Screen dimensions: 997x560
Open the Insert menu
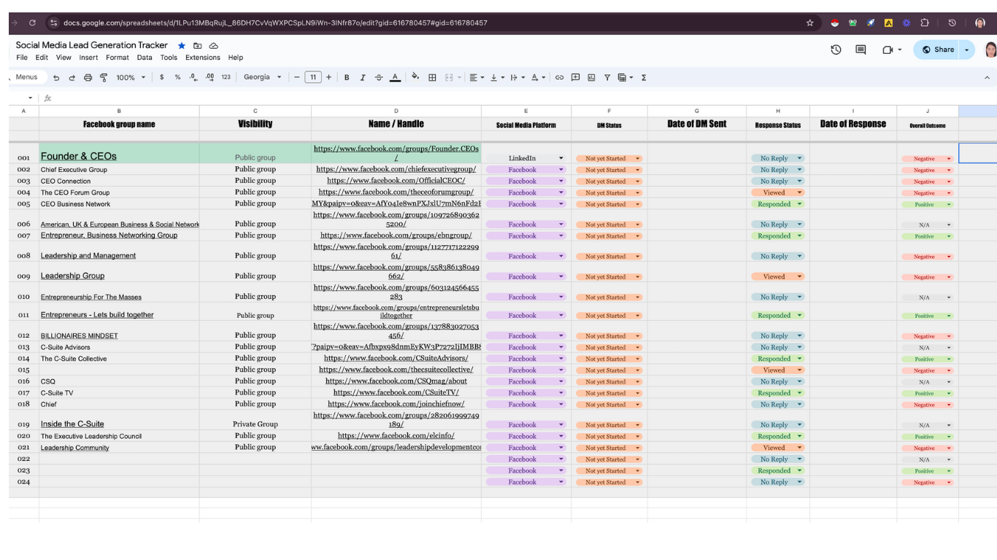(x=88, y=58)
